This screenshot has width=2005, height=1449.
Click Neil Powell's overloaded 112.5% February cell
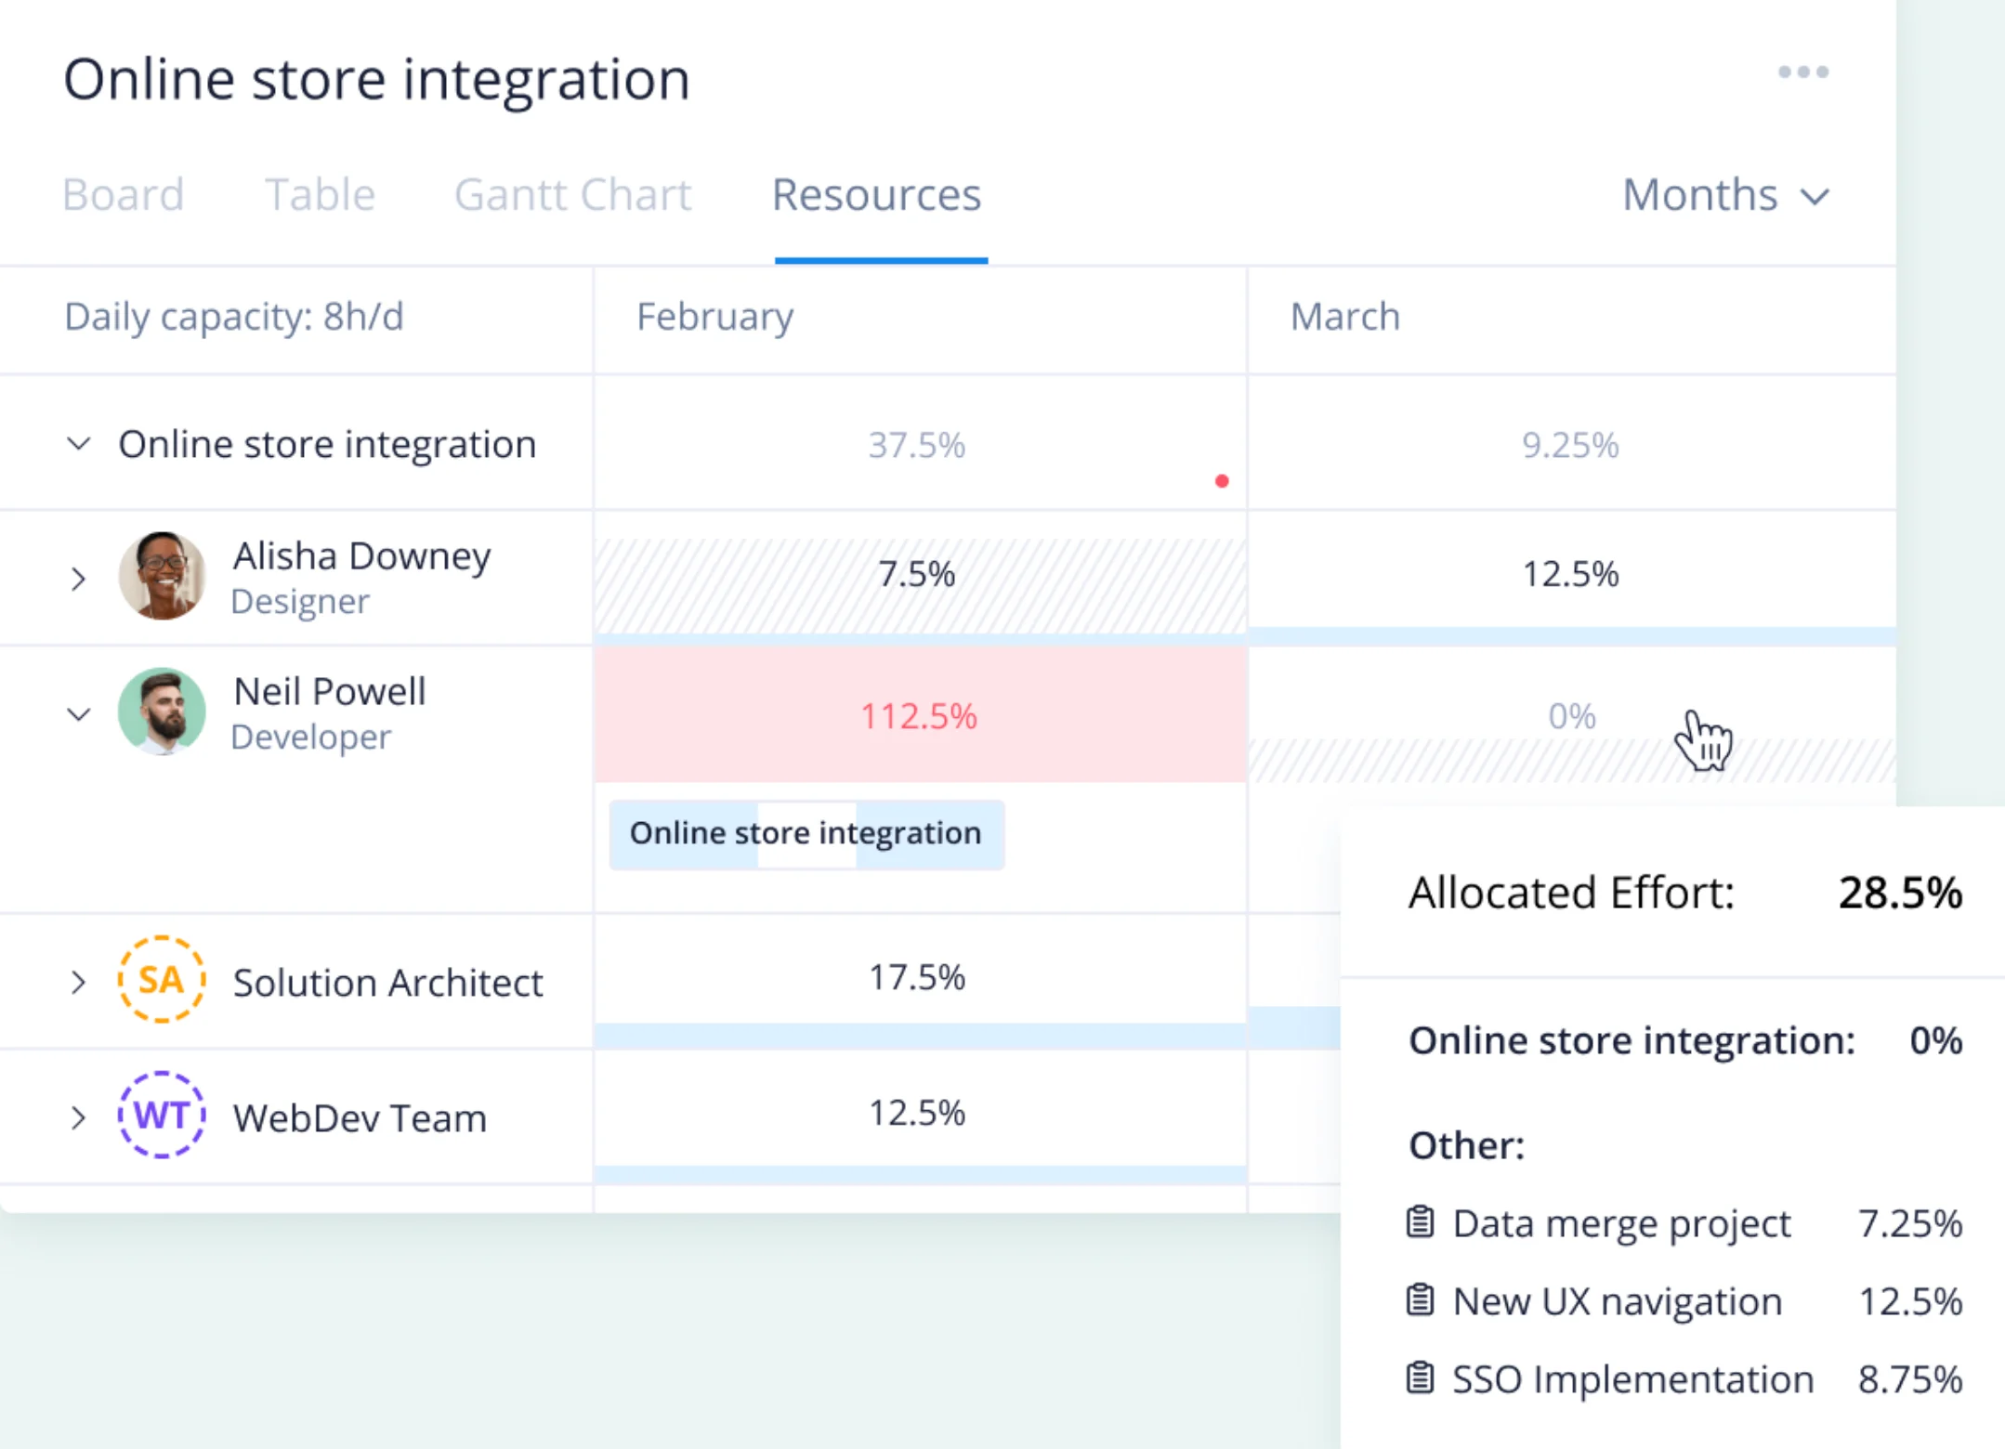[919, 715]
